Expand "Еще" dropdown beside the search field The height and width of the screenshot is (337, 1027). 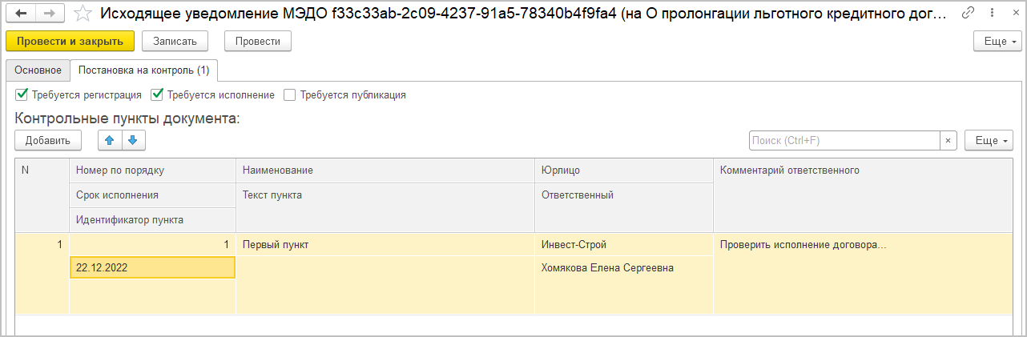tap(989, 140)
